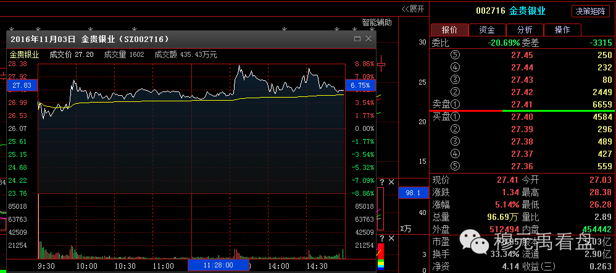Click the blue 6.75% percentage marker
The height and width of the screenshot is (273, 616).
pos(360,85)
